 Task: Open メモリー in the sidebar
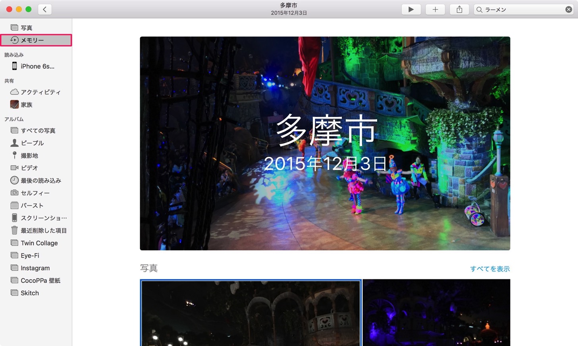[36, 40]
